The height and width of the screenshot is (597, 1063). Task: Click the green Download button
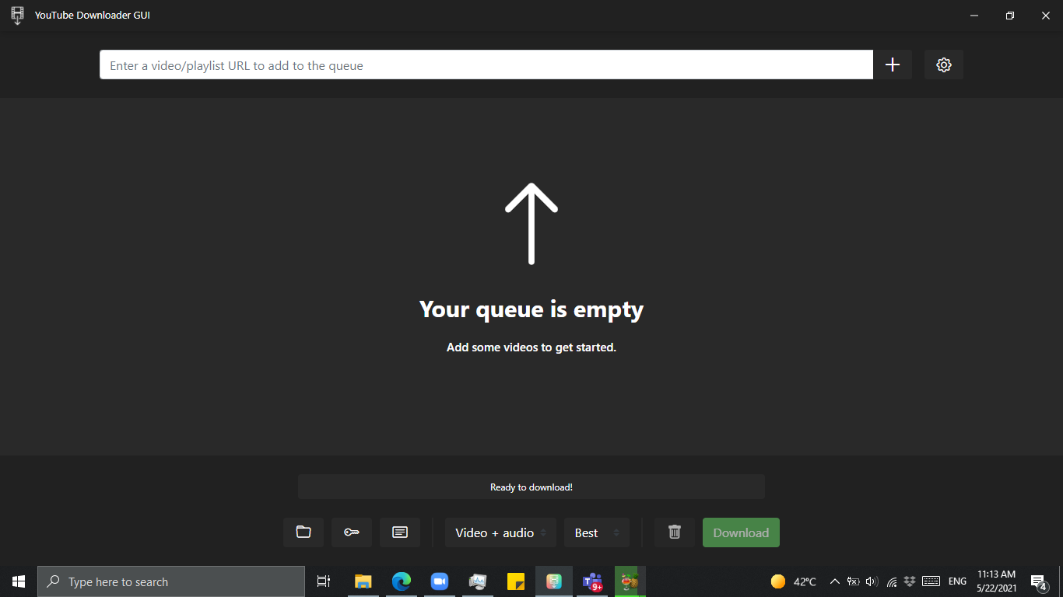coord(740,532)
